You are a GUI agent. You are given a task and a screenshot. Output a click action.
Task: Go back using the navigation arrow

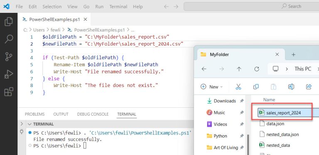click(166, 7)
